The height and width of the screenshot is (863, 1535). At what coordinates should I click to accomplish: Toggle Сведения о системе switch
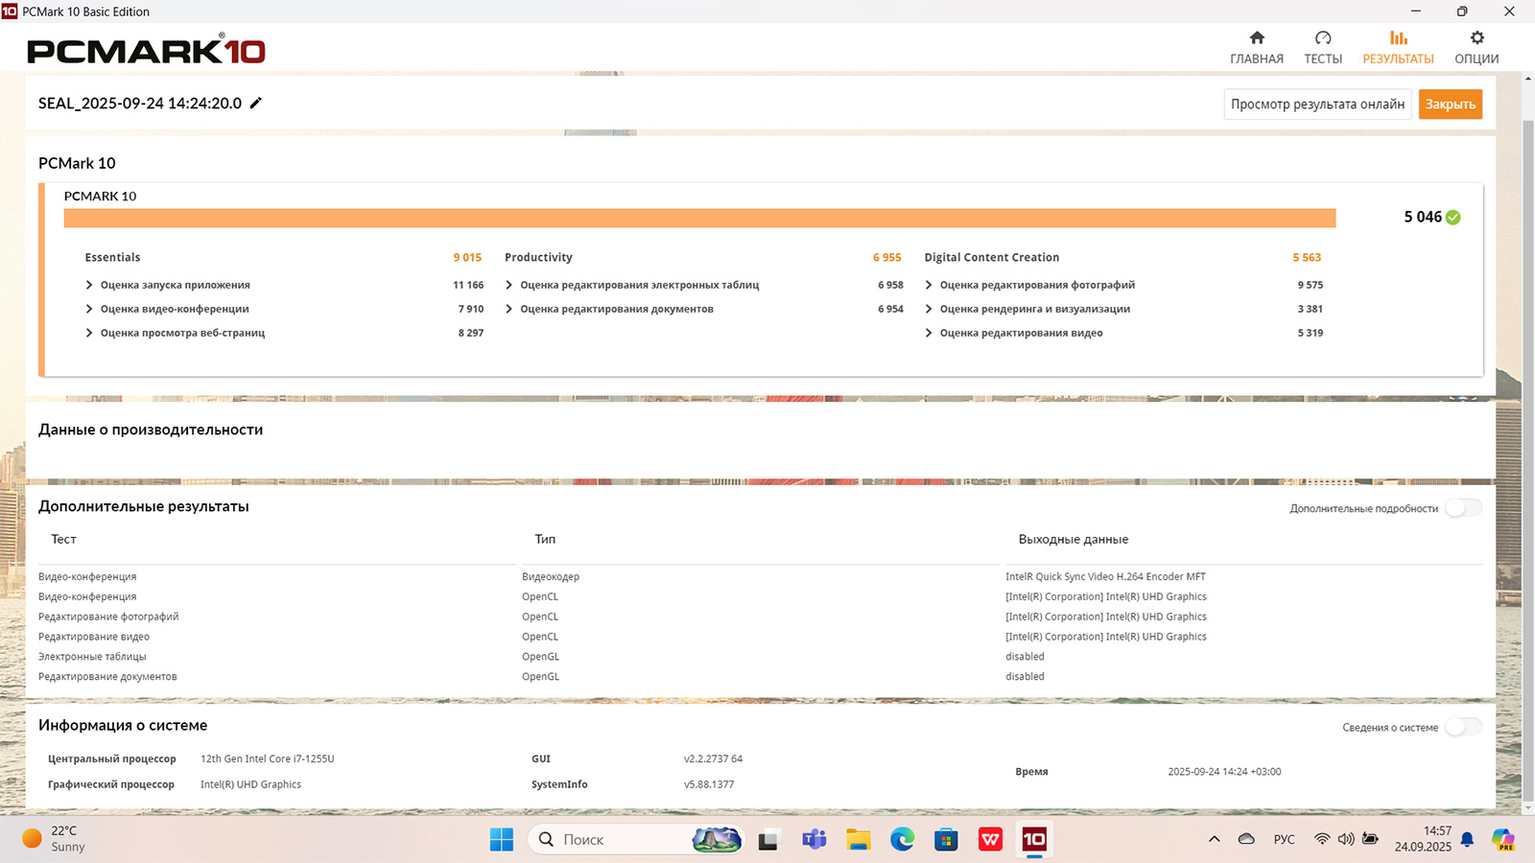[1464, 727]
